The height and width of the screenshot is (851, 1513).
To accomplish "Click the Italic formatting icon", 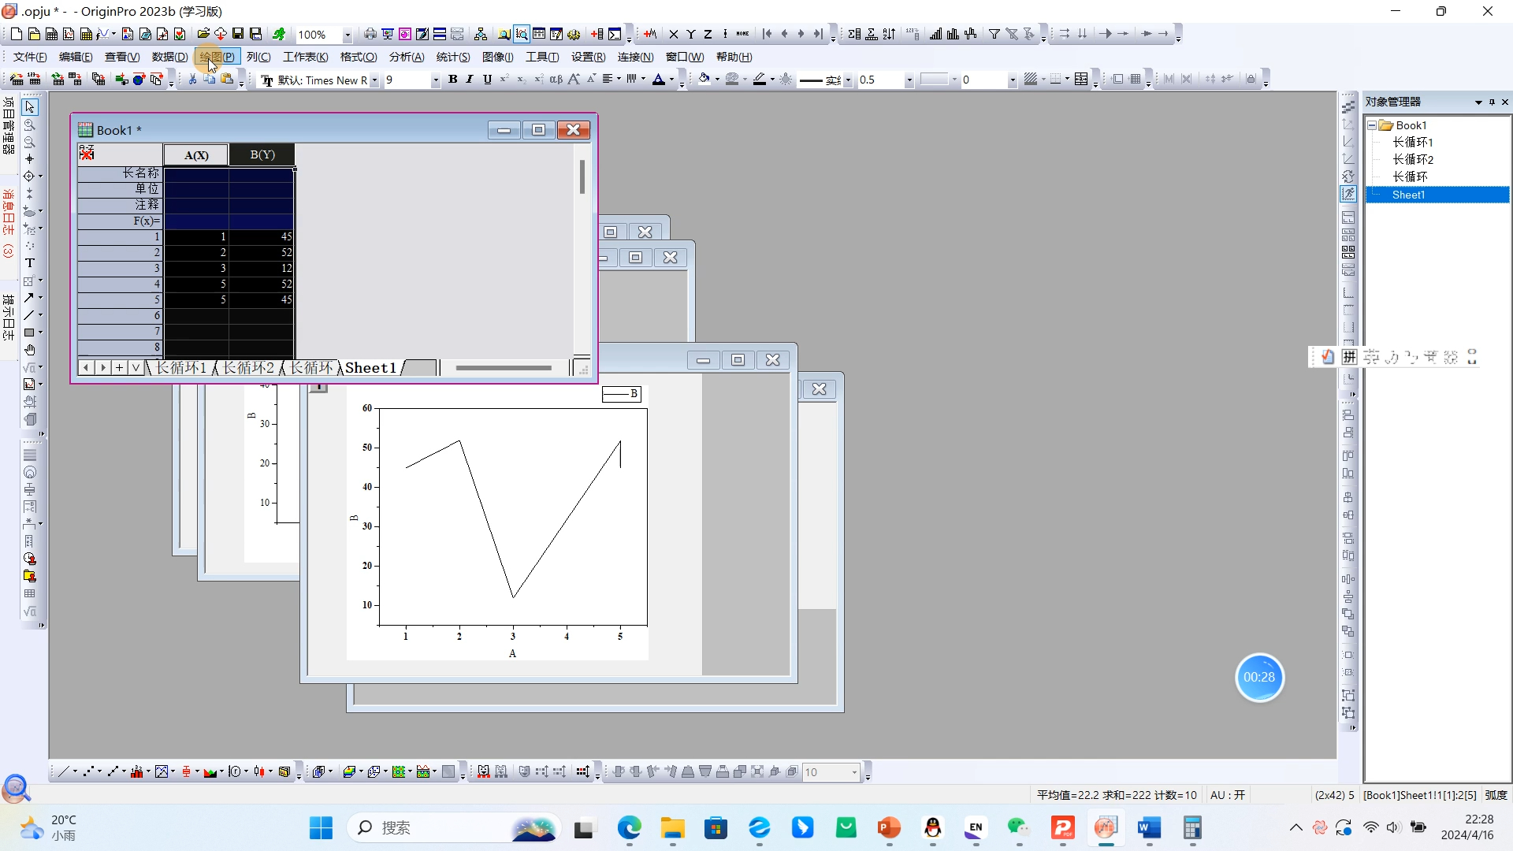I will pos(470,80).
